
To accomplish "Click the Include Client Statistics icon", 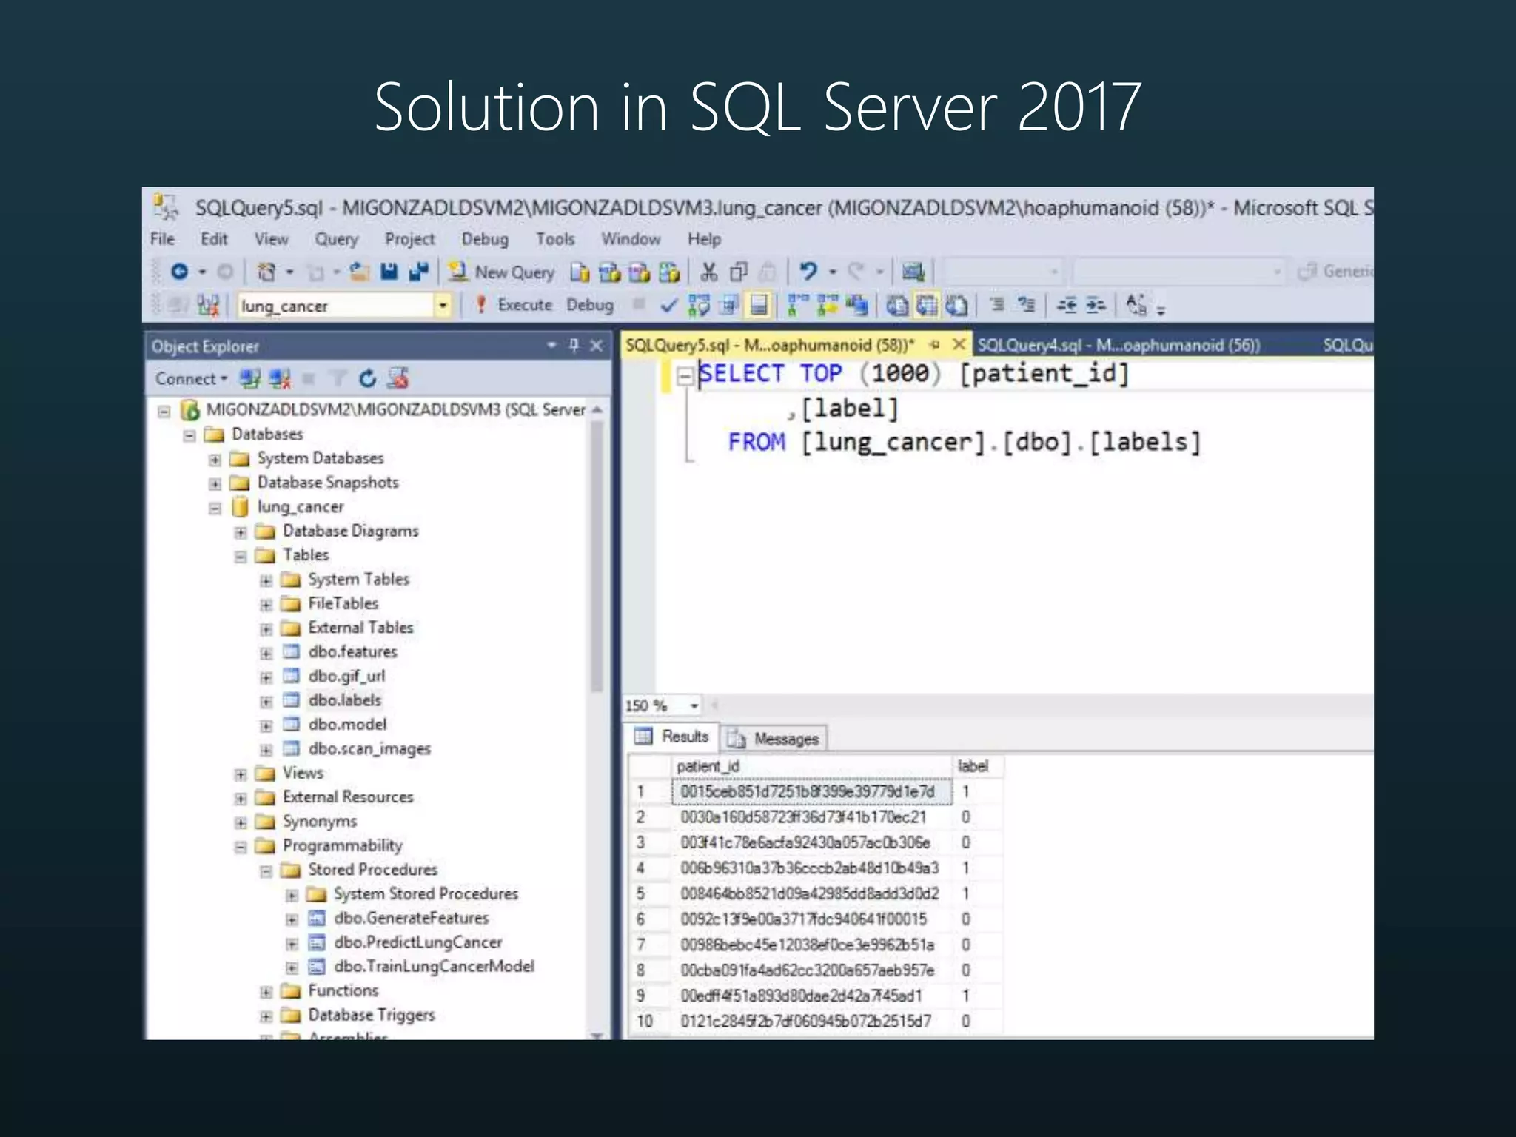I will coord(857,305).
